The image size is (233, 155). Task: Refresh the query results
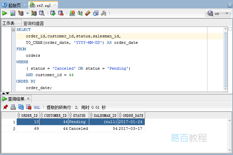click(21, 107)
